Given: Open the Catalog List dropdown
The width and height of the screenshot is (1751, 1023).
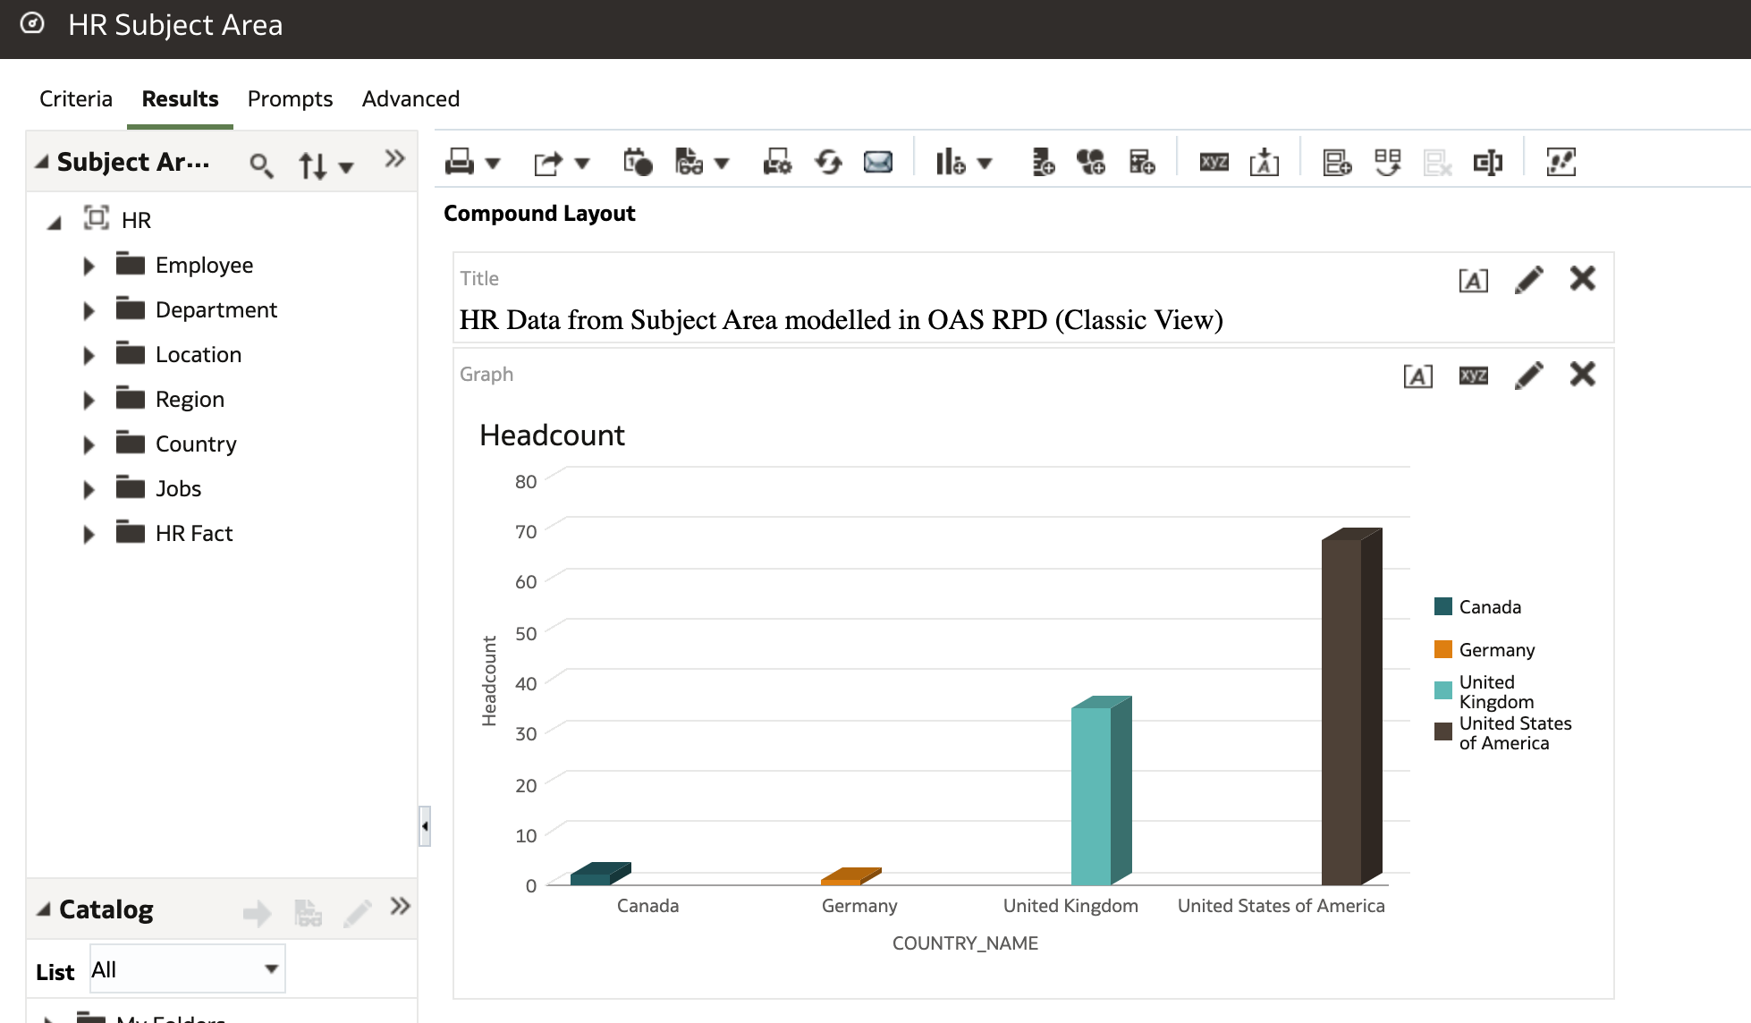Looking at the screenshot, I should click(x=271, y=969).
